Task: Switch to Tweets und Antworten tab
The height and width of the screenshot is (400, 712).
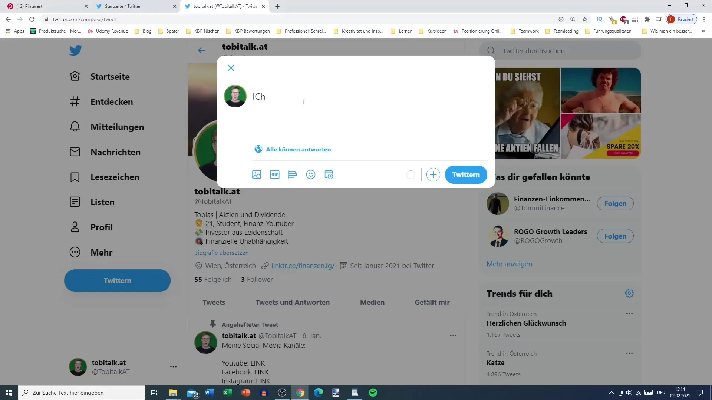Action: point(293,303)
